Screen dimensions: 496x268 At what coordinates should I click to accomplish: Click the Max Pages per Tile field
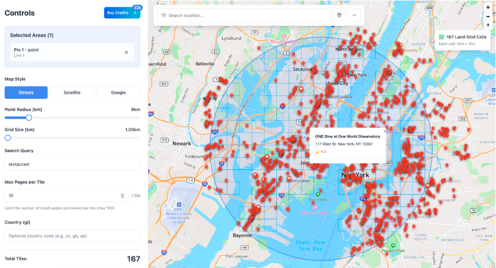pyautogui.click(x=67, y=195)
